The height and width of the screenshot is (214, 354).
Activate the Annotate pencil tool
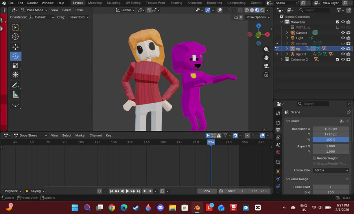point(15,85)
